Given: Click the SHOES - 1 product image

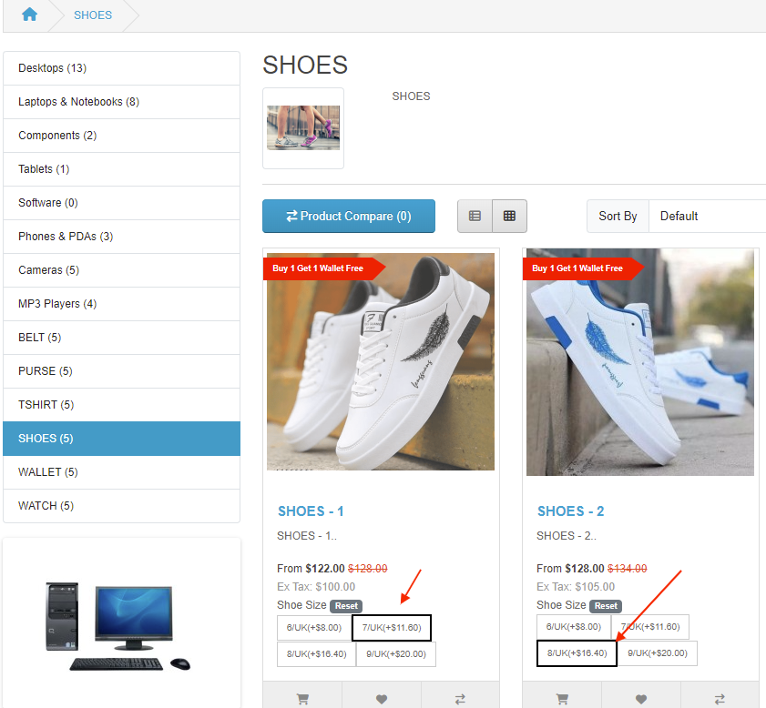Looking at the screenshot, I should (x=381, y=362).
